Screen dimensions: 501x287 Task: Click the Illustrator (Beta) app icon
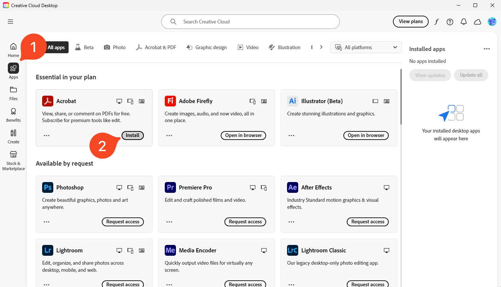[293, 101]
